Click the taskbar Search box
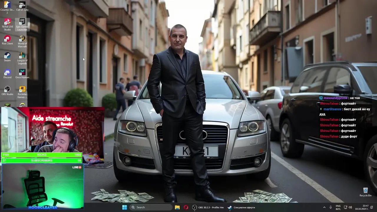The image size is (377, 212). click(151, 207)
